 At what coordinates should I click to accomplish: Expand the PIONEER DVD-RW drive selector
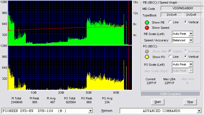90,111
